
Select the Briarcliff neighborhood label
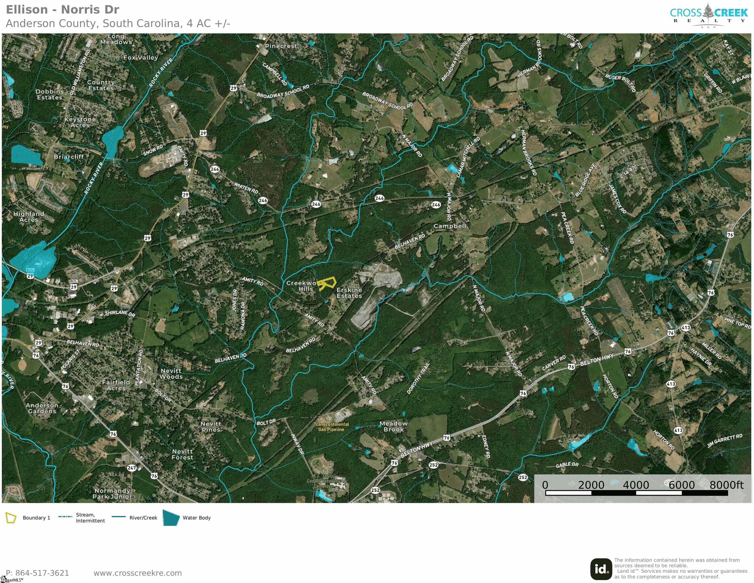coord(69,157)
